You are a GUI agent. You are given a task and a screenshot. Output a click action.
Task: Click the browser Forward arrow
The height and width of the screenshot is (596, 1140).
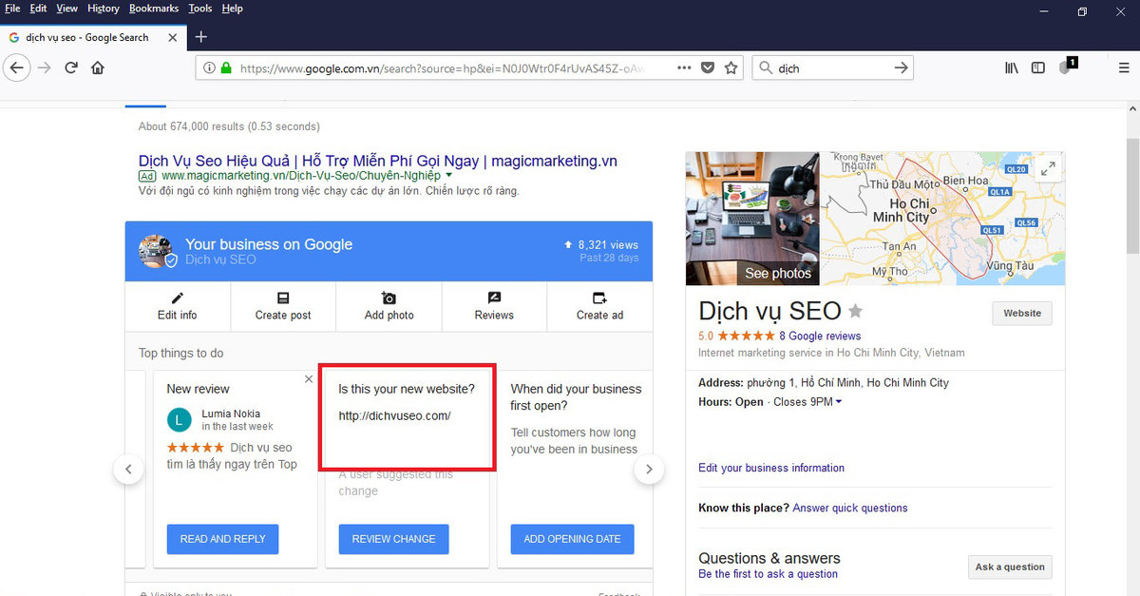44,67
